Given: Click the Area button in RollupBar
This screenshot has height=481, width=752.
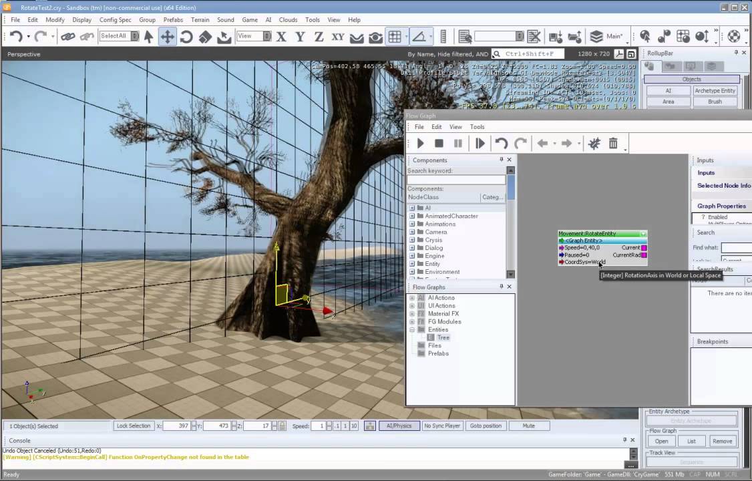Looking at the screenshot, I should coord(668,102).
